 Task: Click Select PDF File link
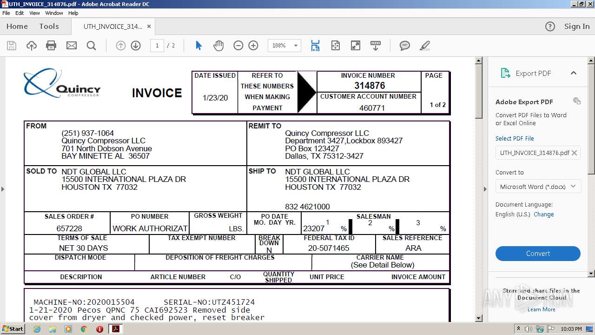pyautogui.click(x=515, y=138)
